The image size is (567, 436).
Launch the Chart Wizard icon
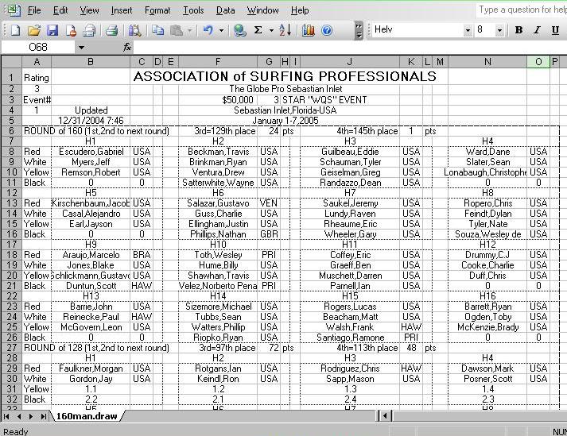(308, 30)
